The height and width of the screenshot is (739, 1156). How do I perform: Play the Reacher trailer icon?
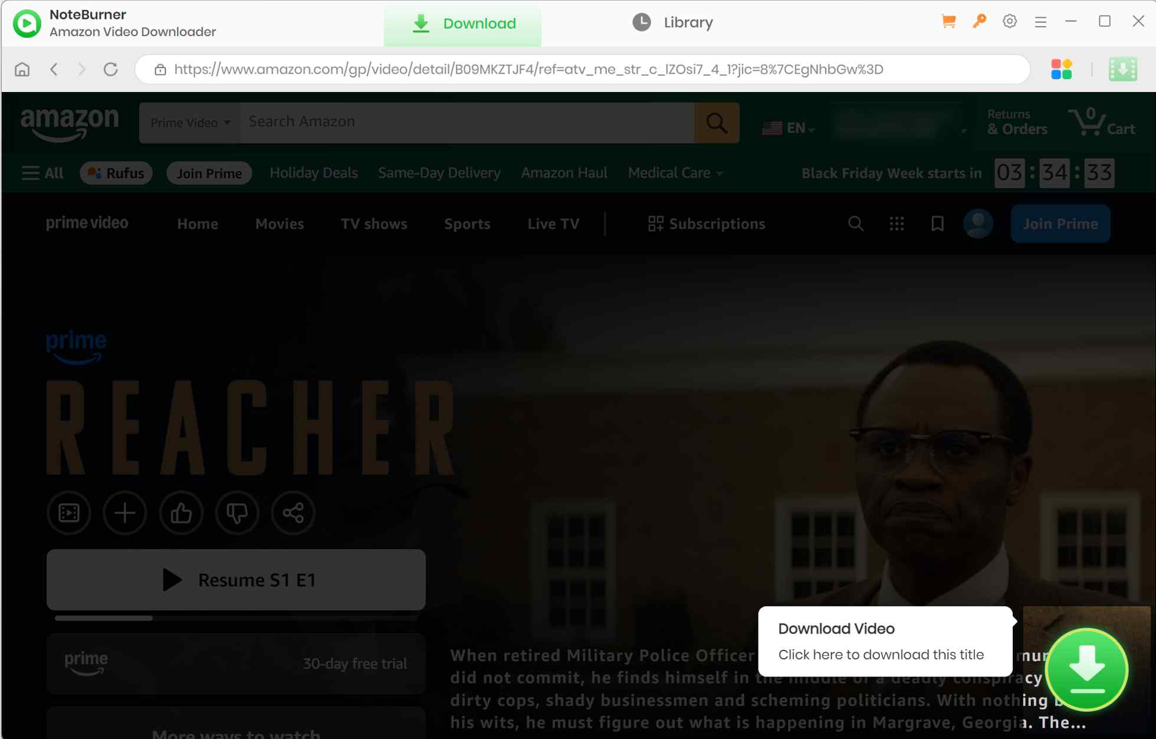(69, 513)
